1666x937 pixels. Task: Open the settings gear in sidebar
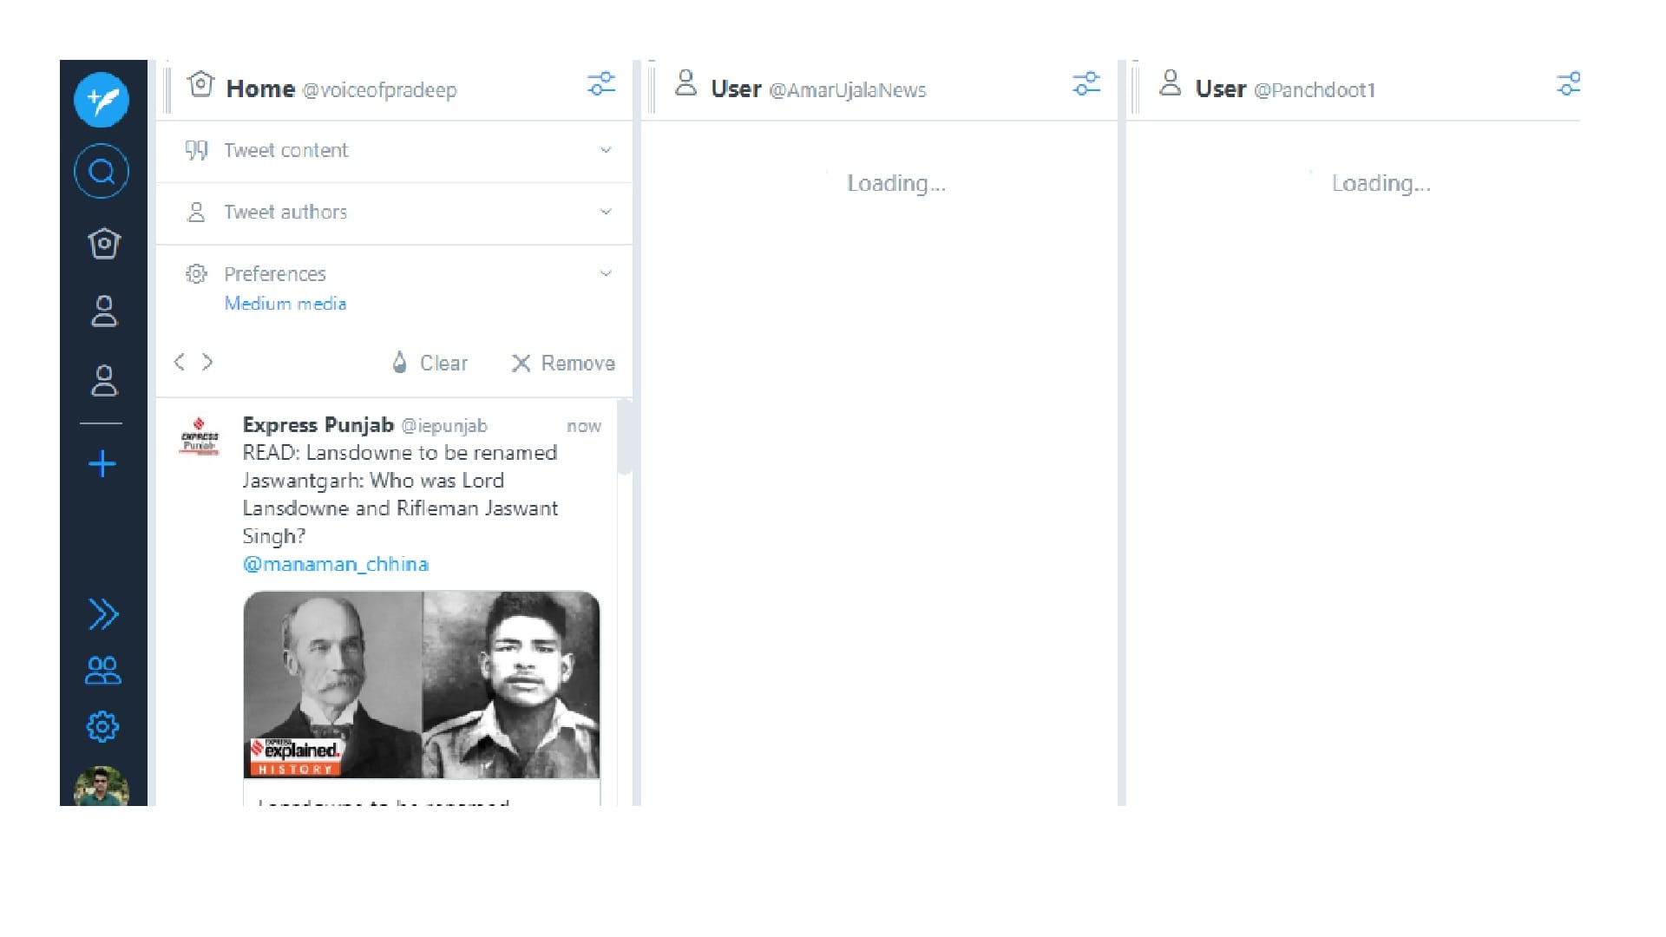pos(102,727)
